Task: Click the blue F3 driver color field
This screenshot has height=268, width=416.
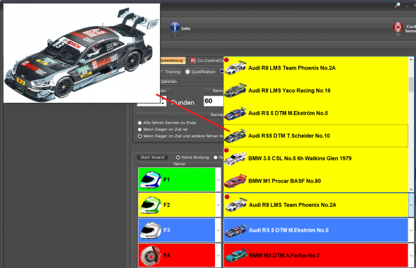Action: tap(177, 230)
